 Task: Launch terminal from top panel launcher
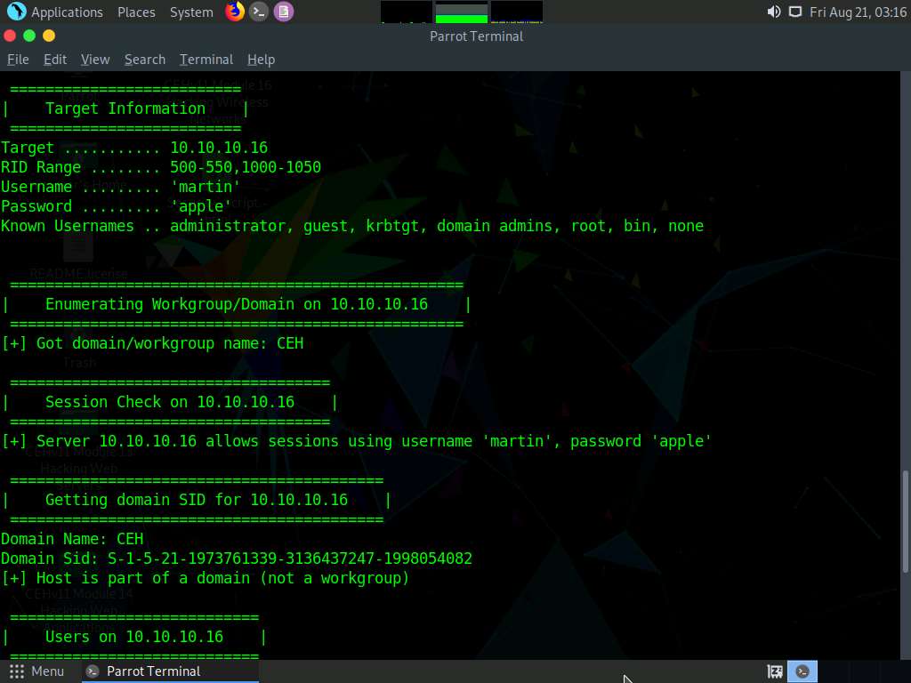259,12
